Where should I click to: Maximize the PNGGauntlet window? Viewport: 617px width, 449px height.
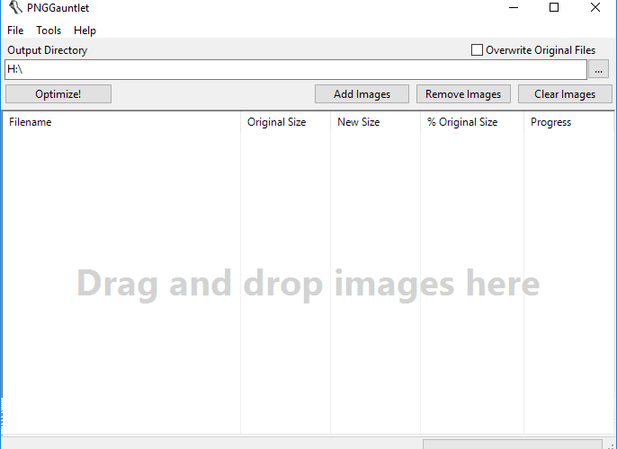pyautogui.click(x=554, y=7)
